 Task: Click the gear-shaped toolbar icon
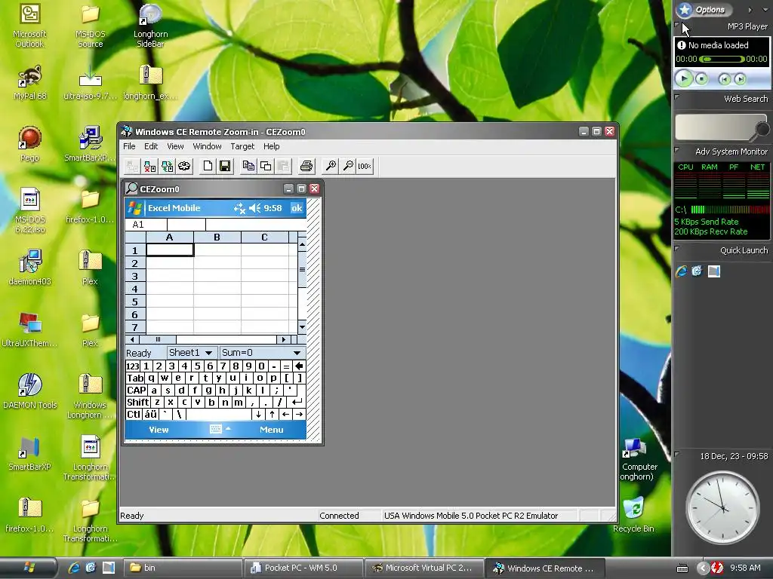184,167
